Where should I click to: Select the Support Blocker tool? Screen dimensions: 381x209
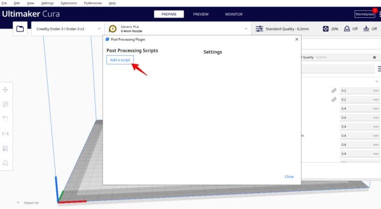pyautogui.click(x=5, y=163)
